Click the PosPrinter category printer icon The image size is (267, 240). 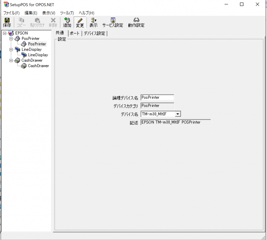tap(17, 39)
